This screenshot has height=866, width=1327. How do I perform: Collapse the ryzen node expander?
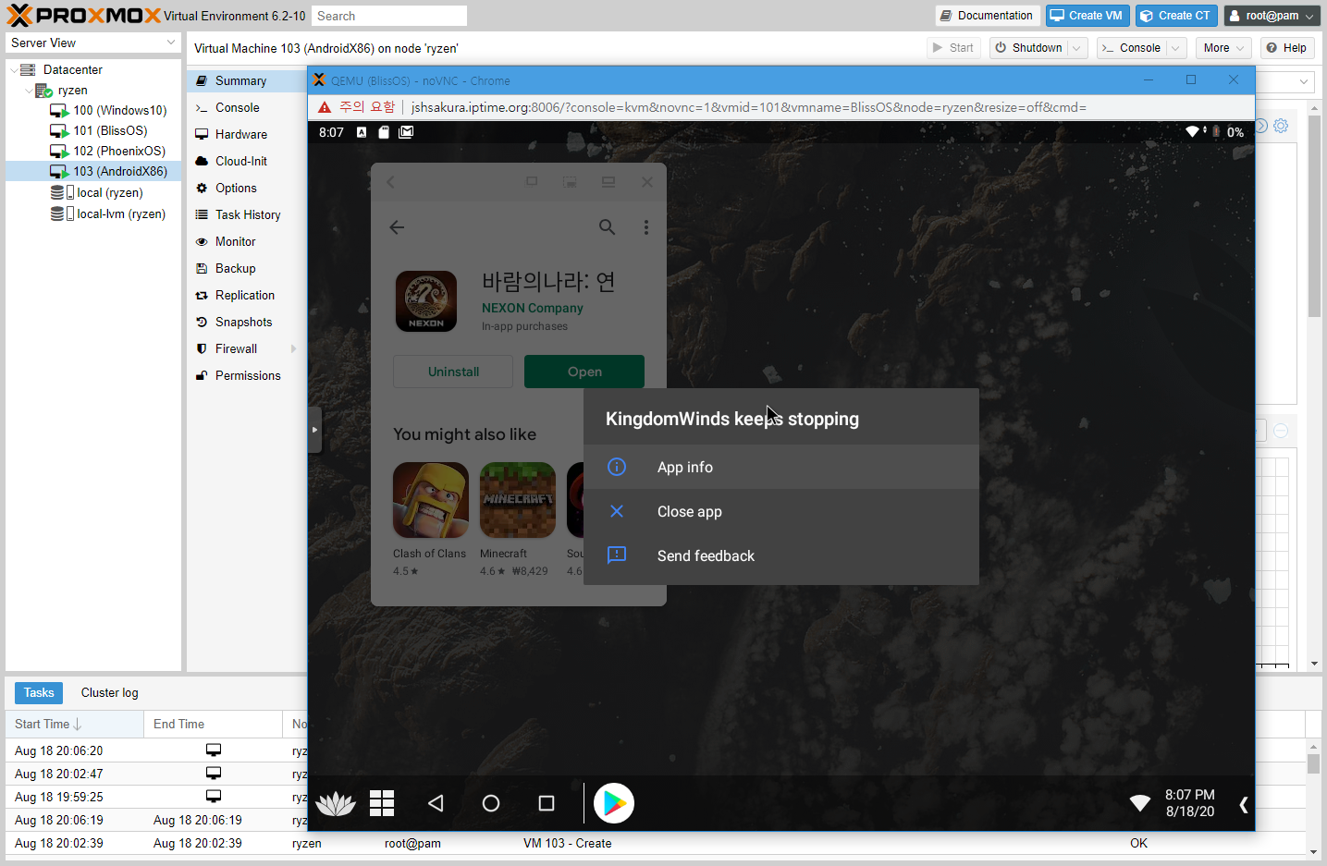29,91
